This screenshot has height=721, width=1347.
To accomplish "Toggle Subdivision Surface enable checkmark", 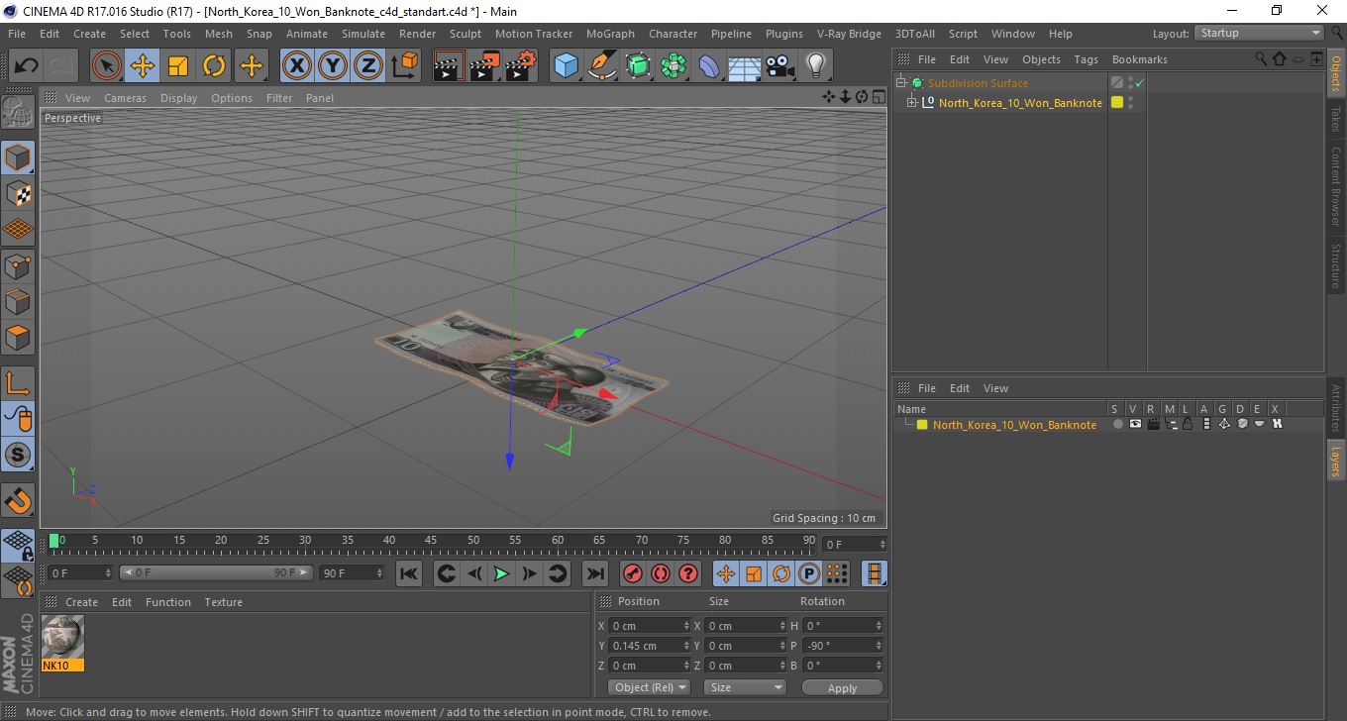I will pyautogui.click(x=1139, y=83).
